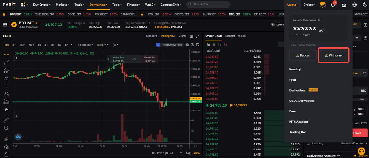Open the Indicators dropdown on chart
369x158 pixels.
pyautogui.click(x=86, y=45)
